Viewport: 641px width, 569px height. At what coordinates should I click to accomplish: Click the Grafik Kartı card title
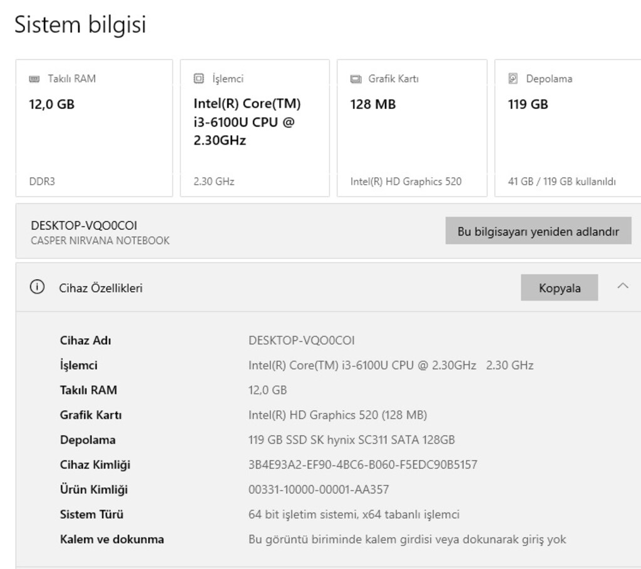tap(393, 79)
